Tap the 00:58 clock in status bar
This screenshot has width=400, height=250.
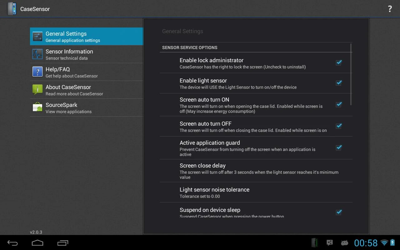point(366,243)
